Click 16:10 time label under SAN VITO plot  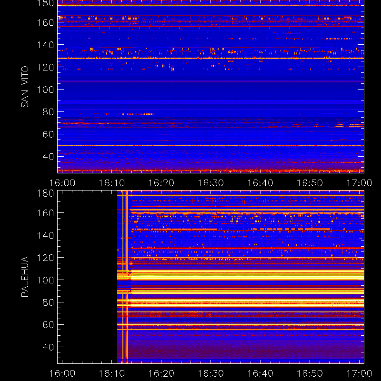tap(112, 183)
